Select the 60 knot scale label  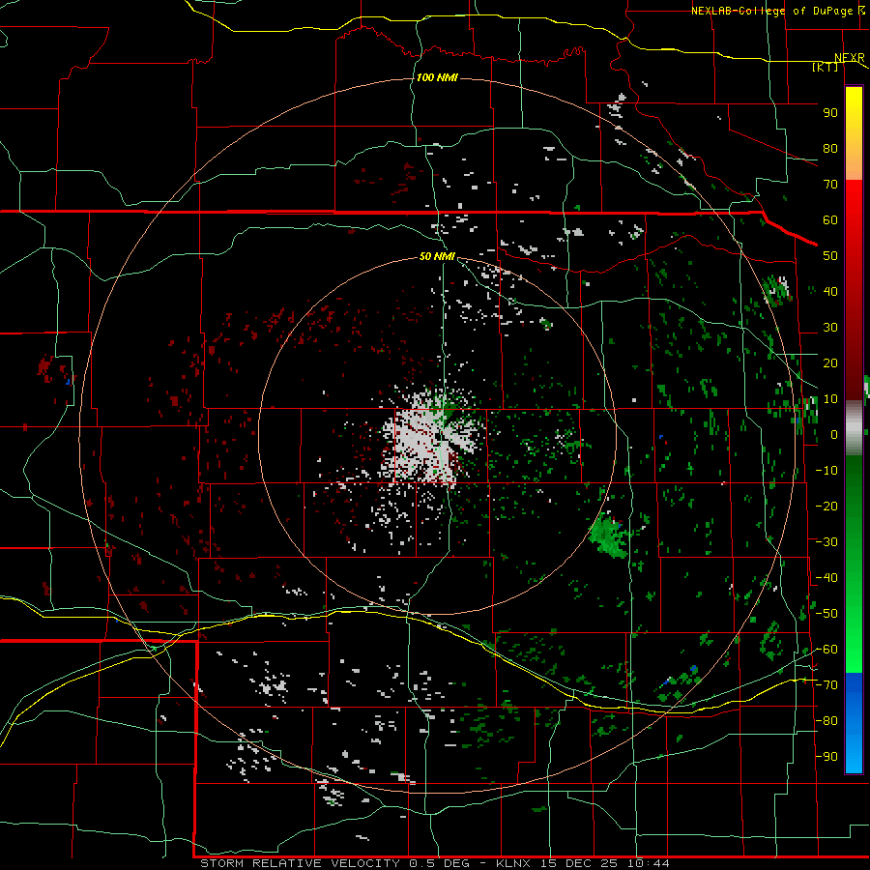tap(830, 219)
